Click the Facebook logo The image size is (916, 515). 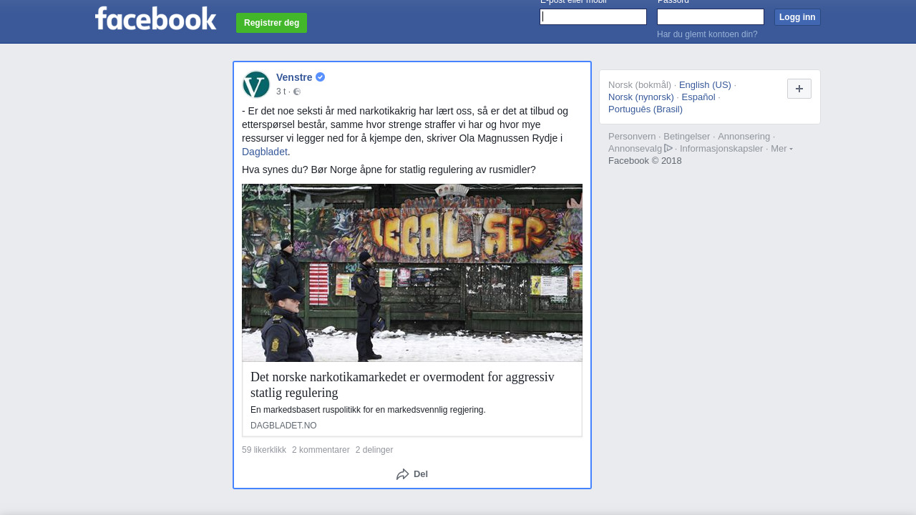click(x=155, y=19)
